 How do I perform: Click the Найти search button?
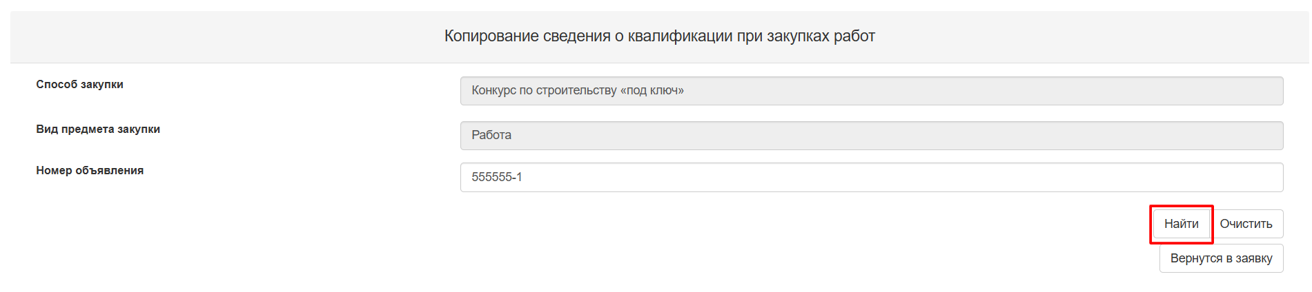(x=1181, y=224)
